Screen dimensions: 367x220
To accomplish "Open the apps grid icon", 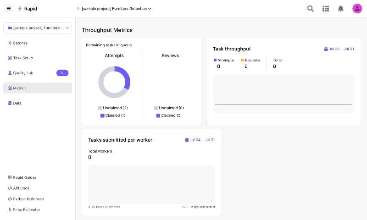I will [326, 9].
